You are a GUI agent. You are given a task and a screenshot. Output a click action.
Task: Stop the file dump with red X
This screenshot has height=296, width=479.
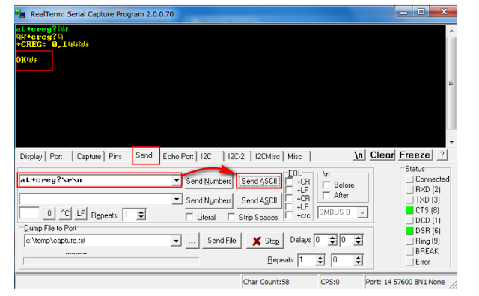265,241
